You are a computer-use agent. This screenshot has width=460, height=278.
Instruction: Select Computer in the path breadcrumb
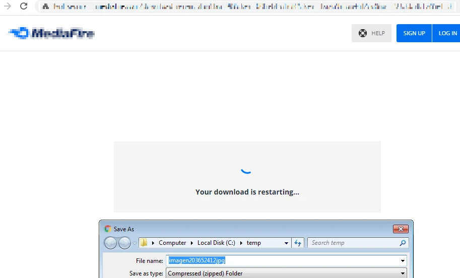tap(172, 243)
